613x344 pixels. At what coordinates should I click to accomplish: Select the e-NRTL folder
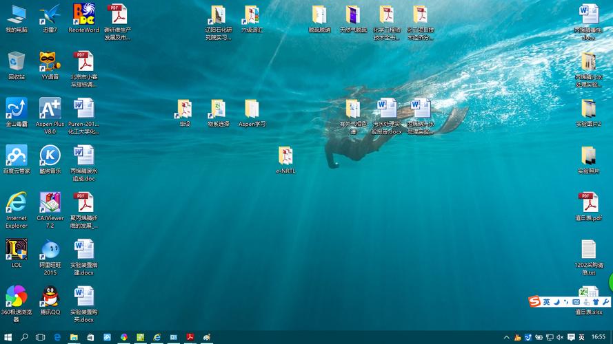(285, 159)
